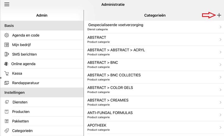This screenshot has height=136, width=224.
Task: Click the Randapparatuur device icon
Action: coord(7,83)
